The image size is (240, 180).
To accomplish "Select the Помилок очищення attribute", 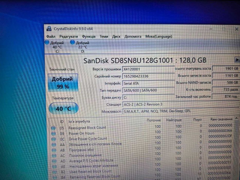I will 85,155.
